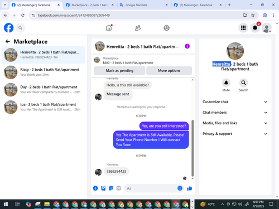The image size is (279, 209).
Task: Go back in browser history
Action: (6, 15)
